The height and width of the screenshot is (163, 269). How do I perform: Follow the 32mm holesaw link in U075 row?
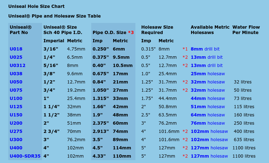[x=208, y=90]
